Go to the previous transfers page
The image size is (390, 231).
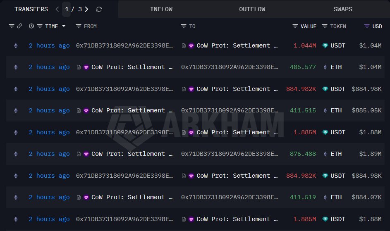(x=57, y=9)
